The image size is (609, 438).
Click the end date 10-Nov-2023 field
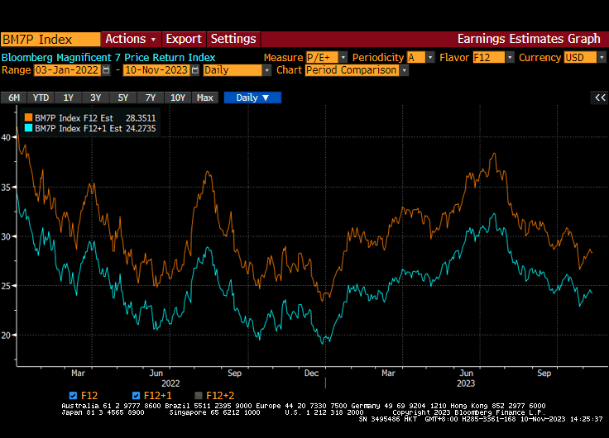[156, 70]
